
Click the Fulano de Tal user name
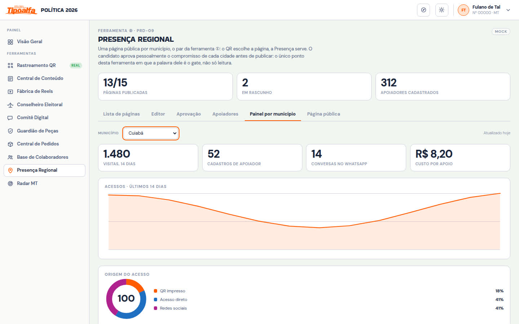(x=486, y=7)
